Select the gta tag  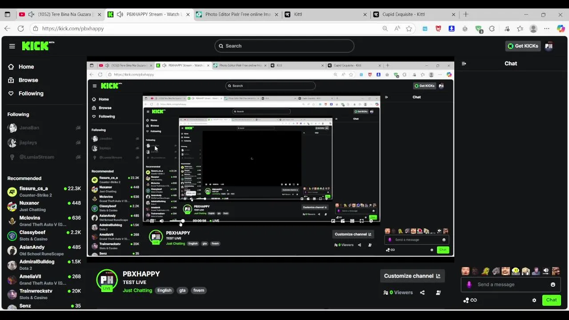click(x=182, y=290)
